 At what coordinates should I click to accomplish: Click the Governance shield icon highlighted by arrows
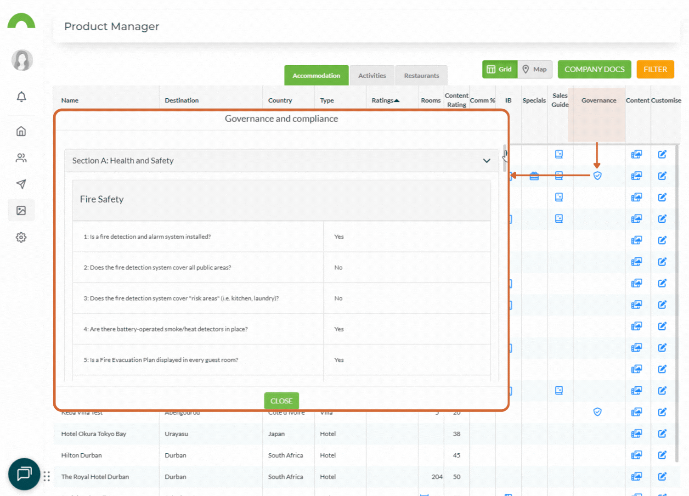pos(597,175)
